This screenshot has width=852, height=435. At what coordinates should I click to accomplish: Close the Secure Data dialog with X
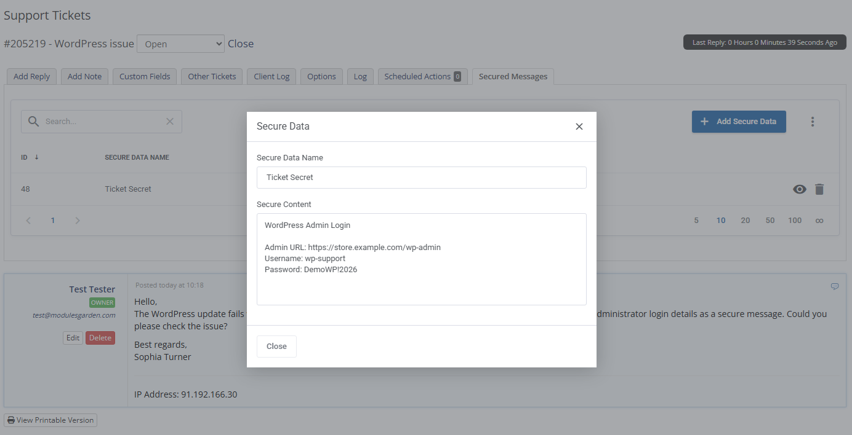pos(579,127)
